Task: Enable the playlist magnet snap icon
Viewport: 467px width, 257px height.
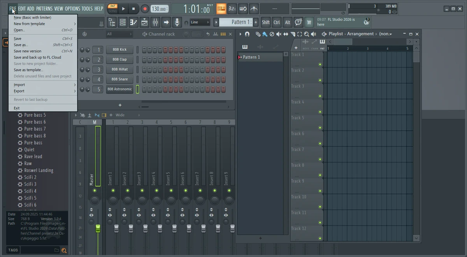Action: point(247,34)
